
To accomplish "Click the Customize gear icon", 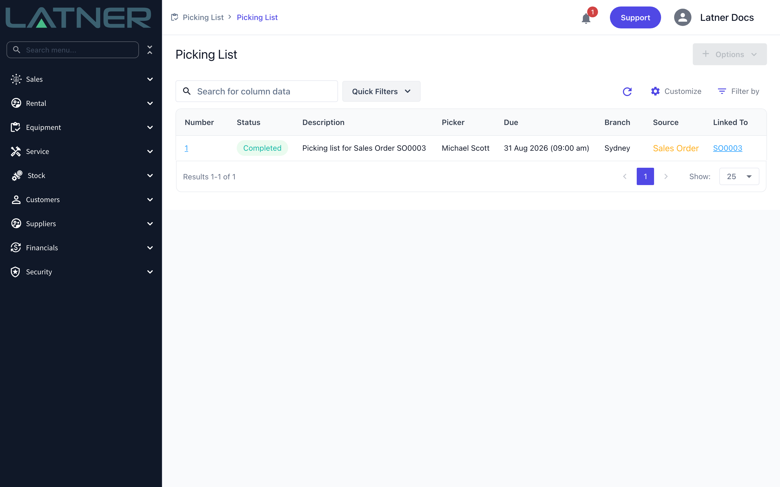I will click(655, 91).
